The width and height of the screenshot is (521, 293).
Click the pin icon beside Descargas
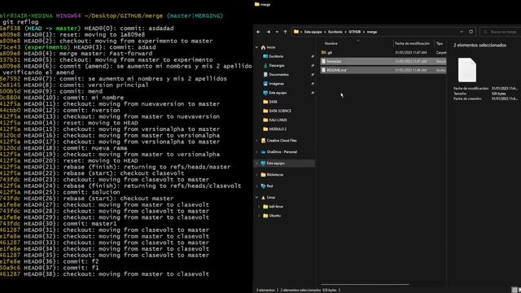point(313,66)
